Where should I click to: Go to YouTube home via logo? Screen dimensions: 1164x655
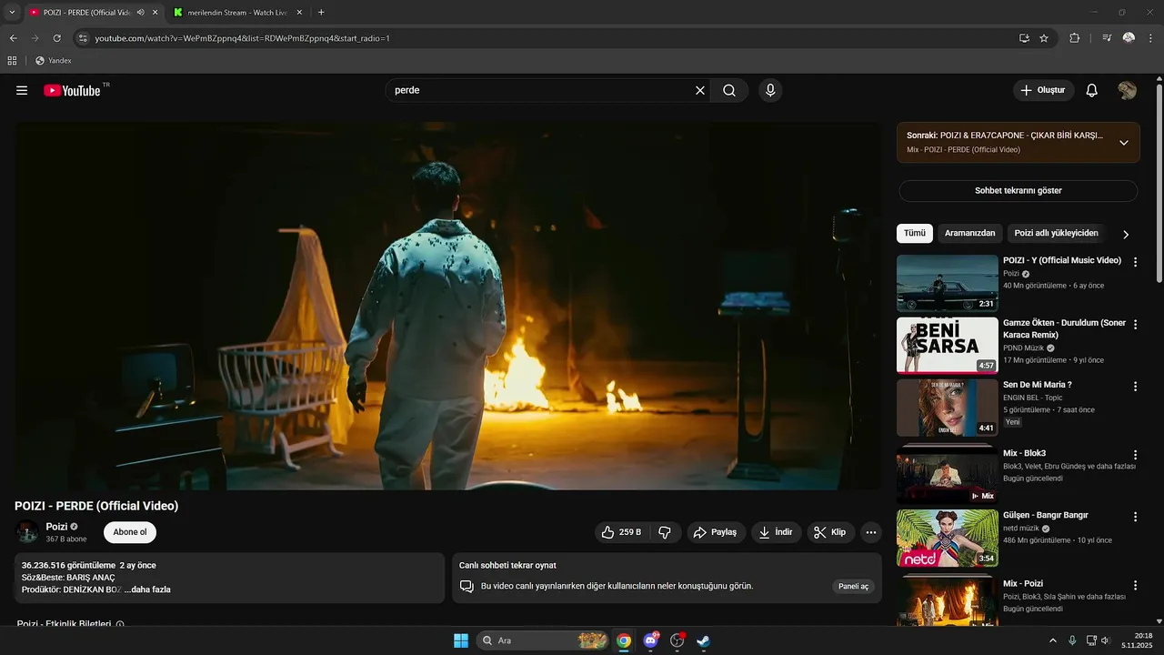(72, 90)
